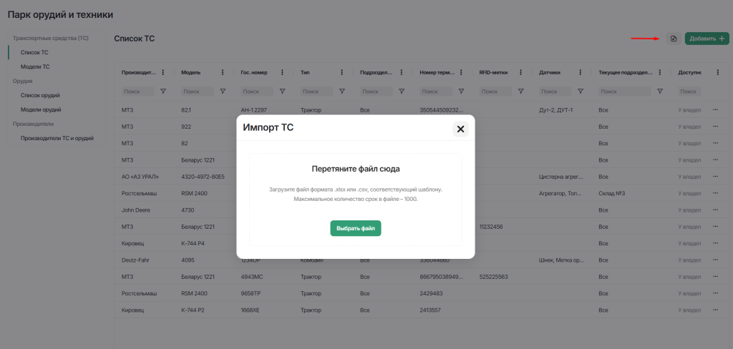Go to Производители ТС и орудий

point(57,138)
